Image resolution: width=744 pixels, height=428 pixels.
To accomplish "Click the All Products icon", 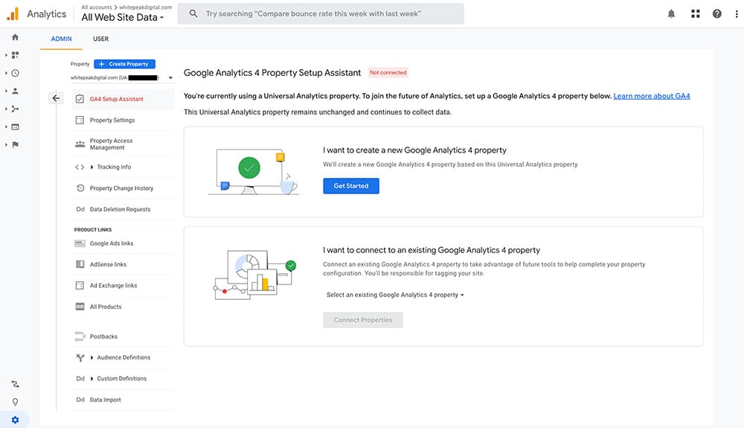I will point(80,307).
